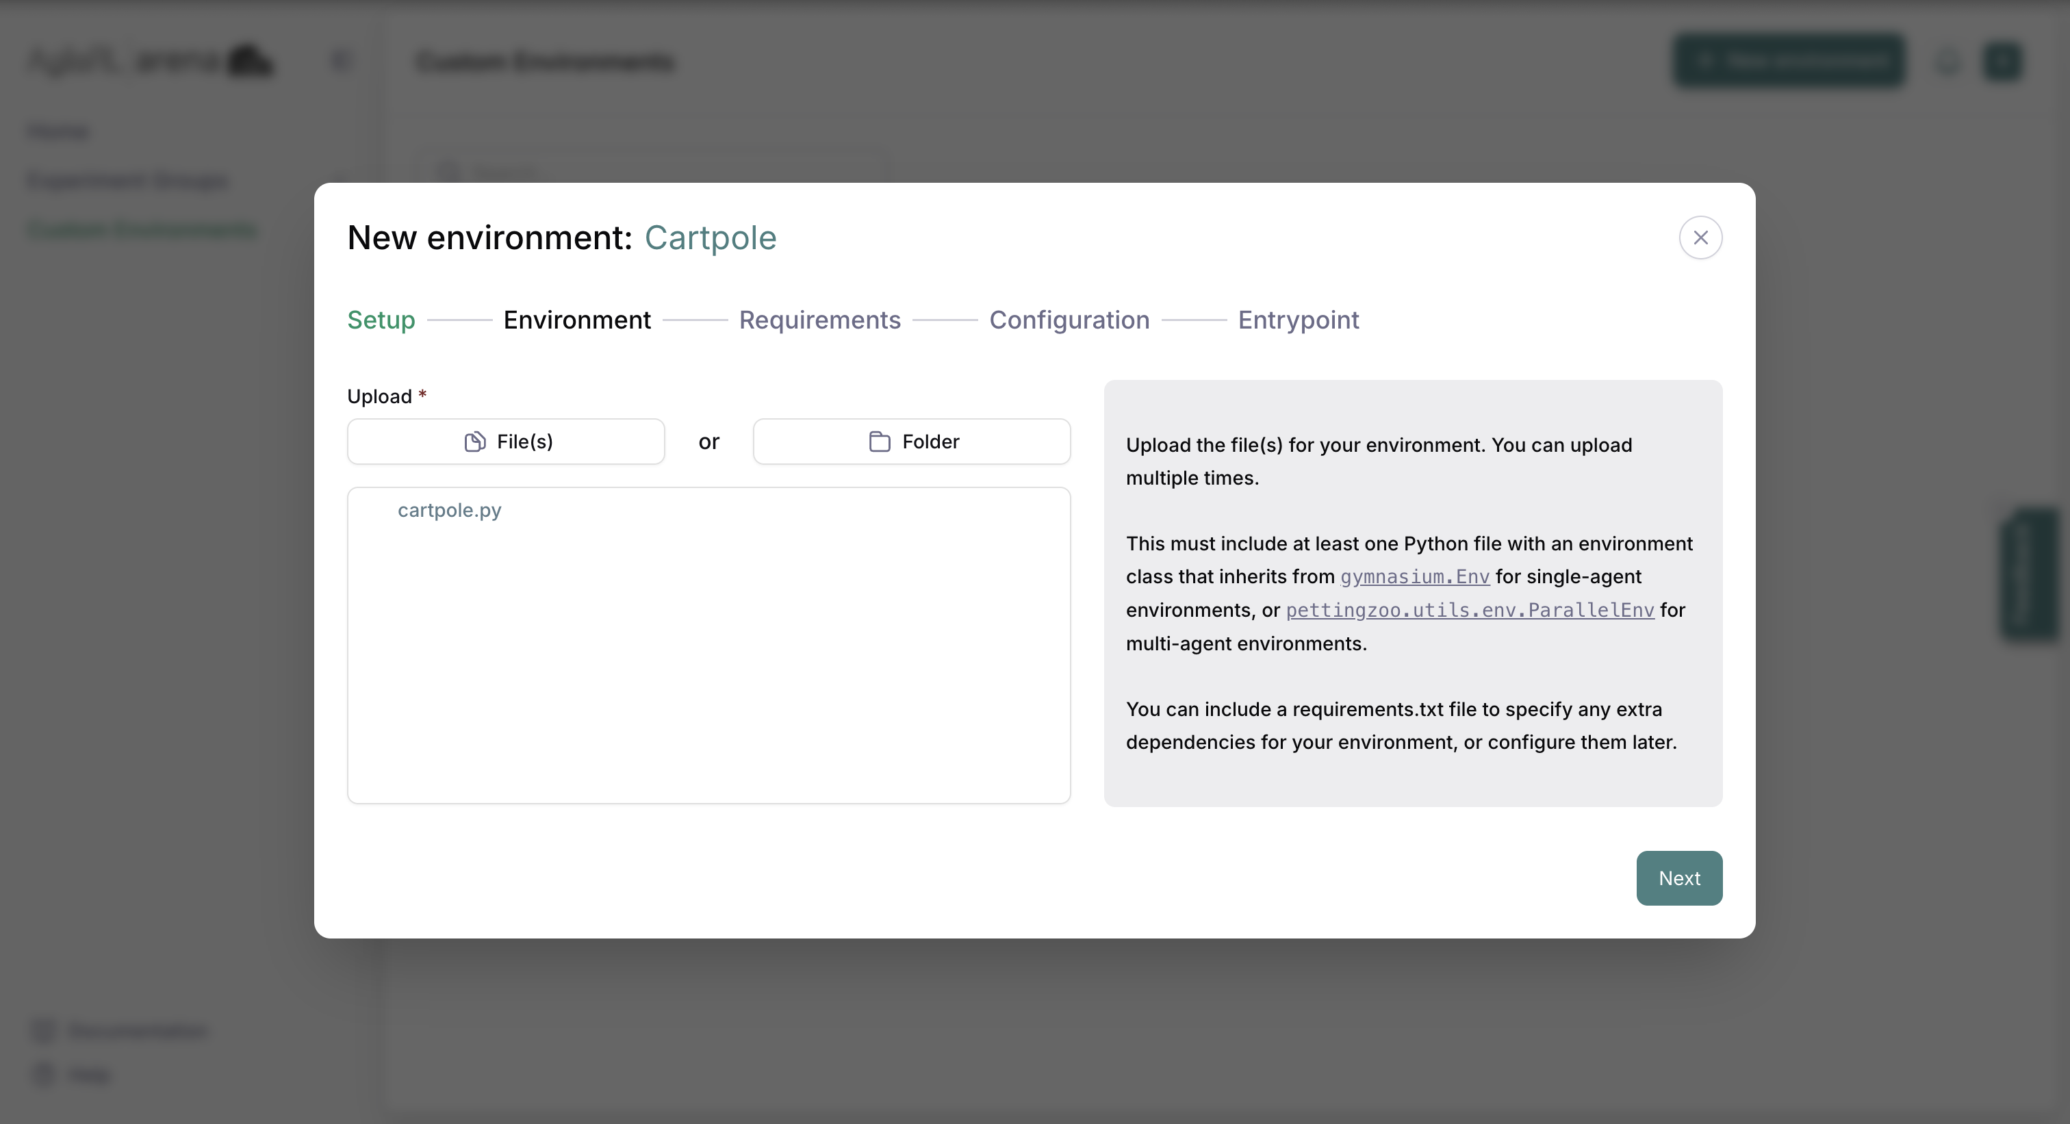Viewport: 2070px width, 1124px height.
Task: Dismiss the New environment dialog with X
Action: coord(1700,237)
